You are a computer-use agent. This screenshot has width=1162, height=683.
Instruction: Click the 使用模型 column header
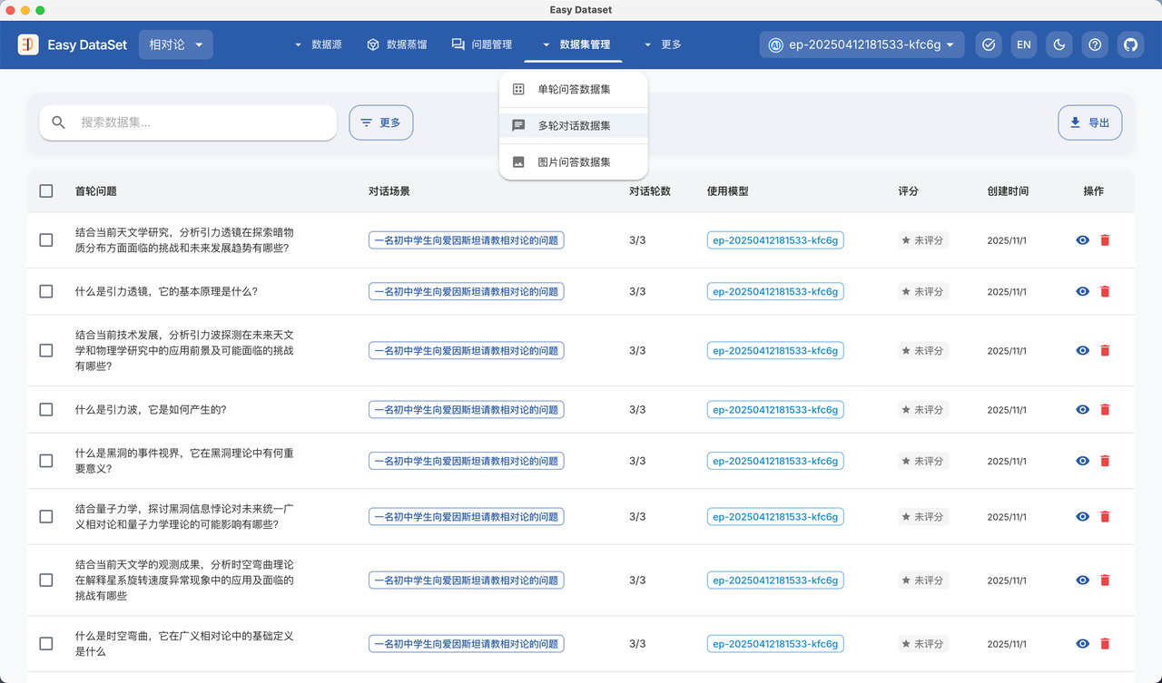(x=728, y=191)
